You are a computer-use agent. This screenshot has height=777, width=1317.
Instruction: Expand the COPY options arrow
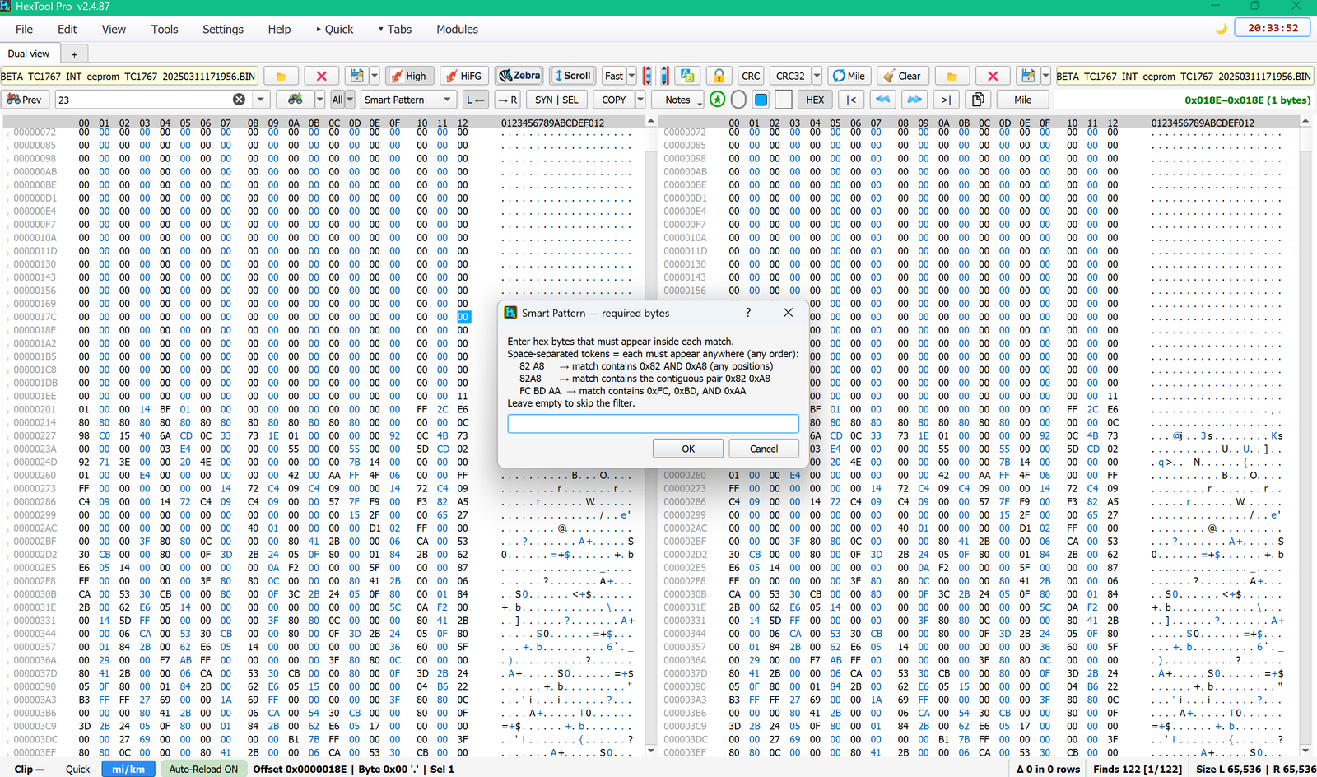click(x=641, y=100)
